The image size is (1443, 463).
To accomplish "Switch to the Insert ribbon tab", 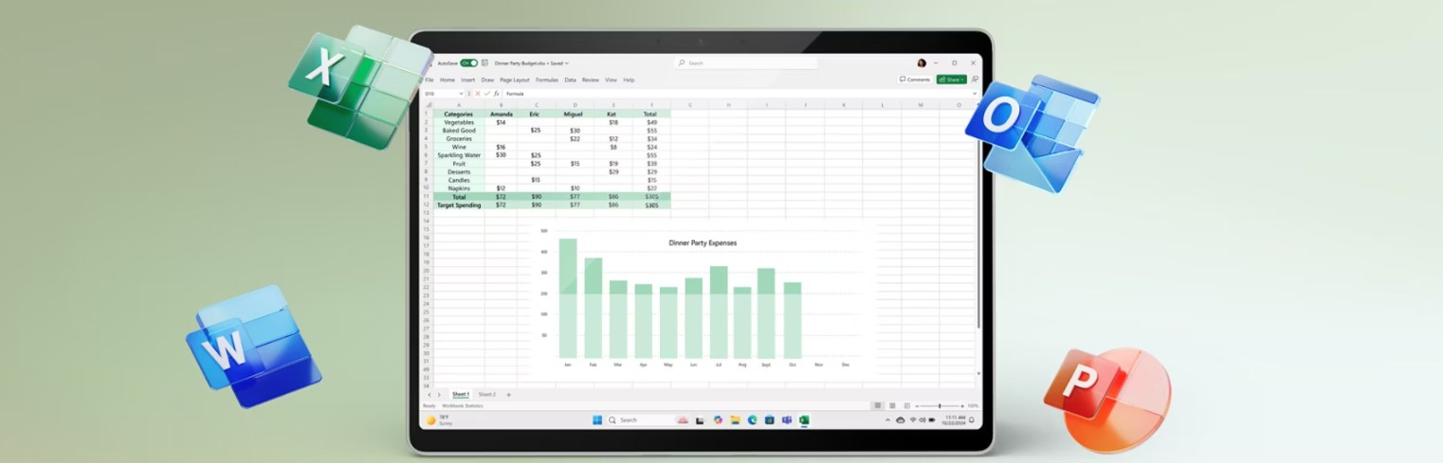I will click(x=468, y=80).
